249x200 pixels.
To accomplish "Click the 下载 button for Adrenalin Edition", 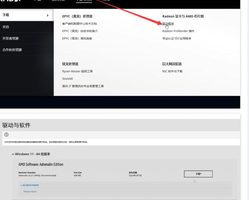I will click(x=198, y=174).
